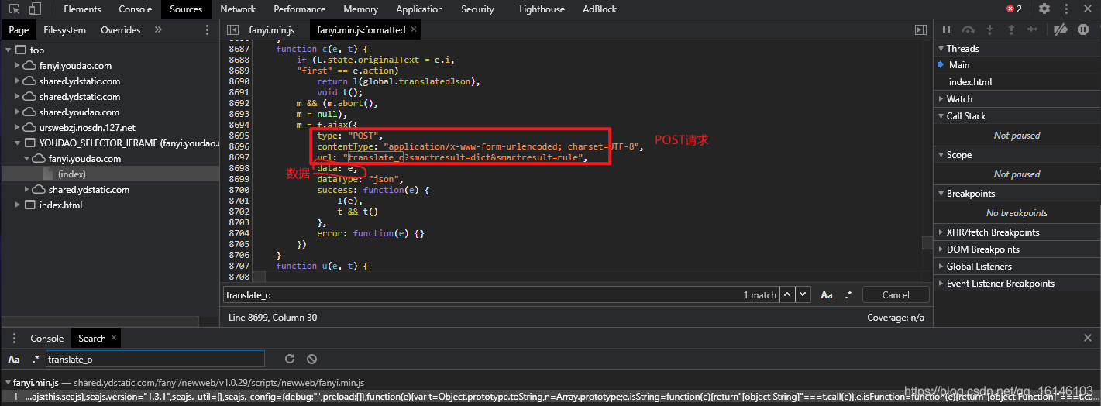Cancel the editor find bar
Screen dimensions: 1101x406
(896, 294)
